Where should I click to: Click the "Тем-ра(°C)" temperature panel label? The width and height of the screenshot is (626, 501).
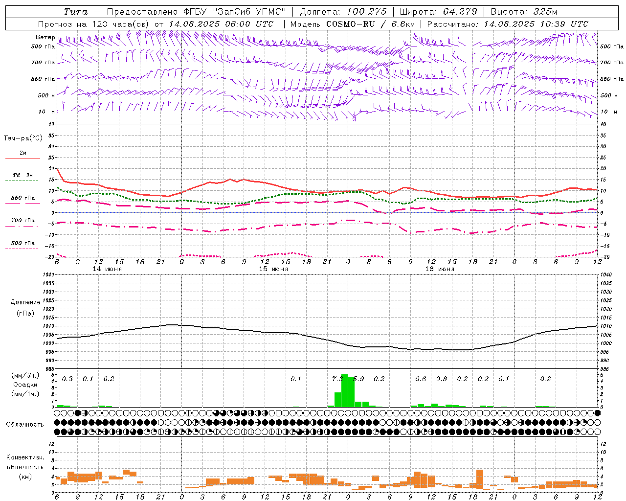pos(23,138)
